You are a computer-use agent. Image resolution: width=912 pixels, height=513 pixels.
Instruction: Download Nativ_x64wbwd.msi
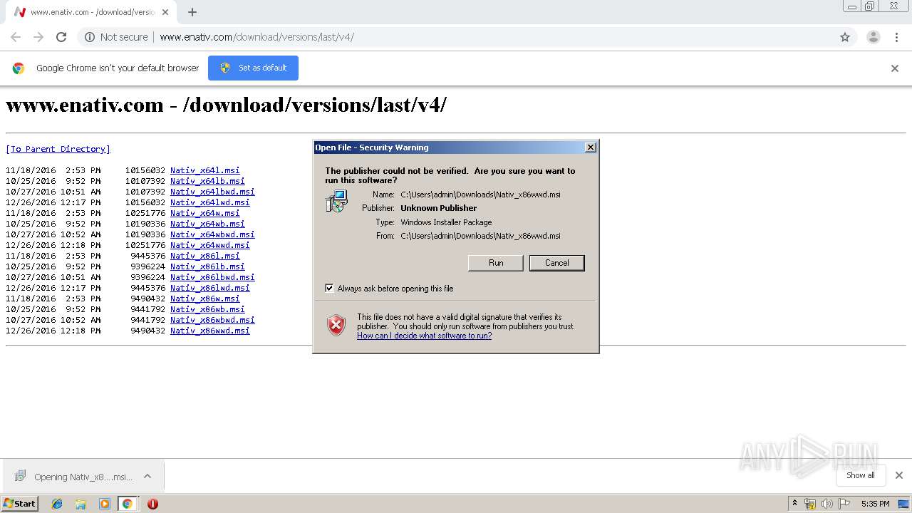(212, 234)
